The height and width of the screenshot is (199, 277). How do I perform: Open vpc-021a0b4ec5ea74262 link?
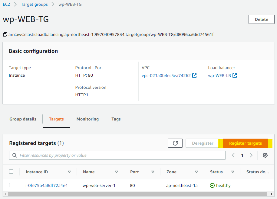(166, 75)
